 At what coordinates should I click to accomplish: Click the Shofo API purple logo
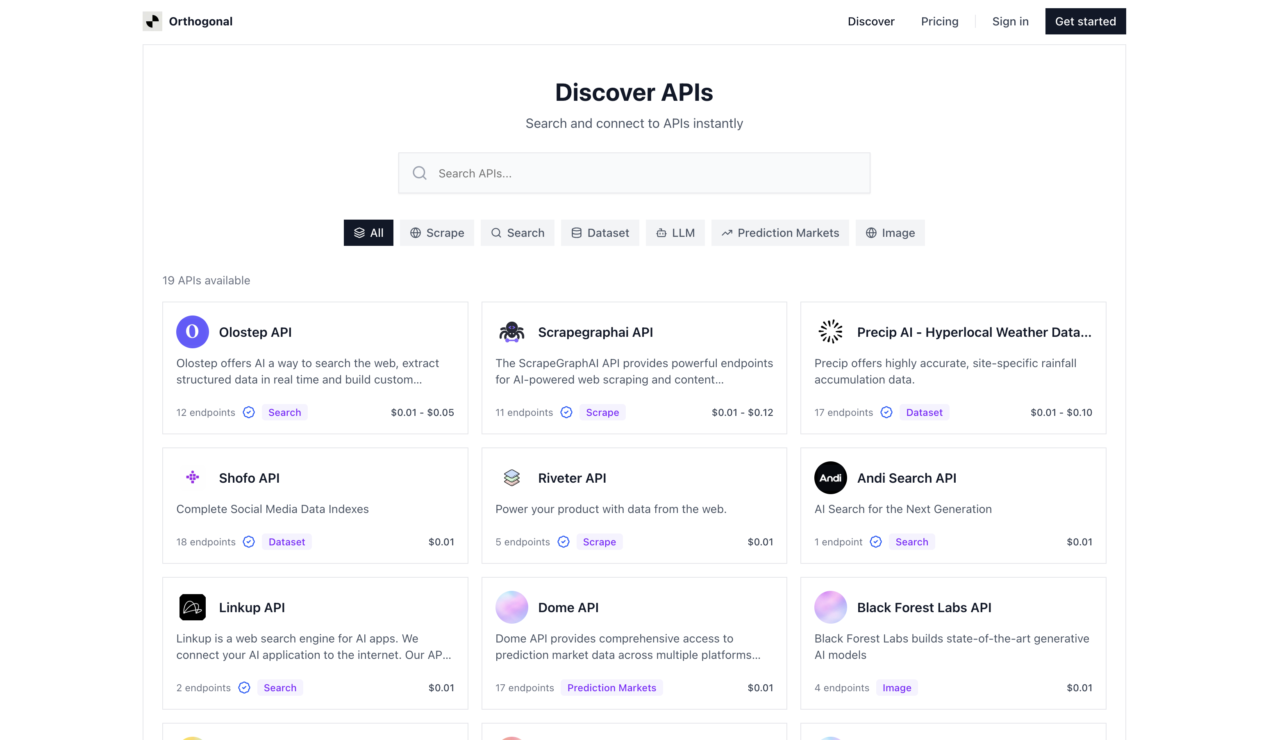coord(192,477)
